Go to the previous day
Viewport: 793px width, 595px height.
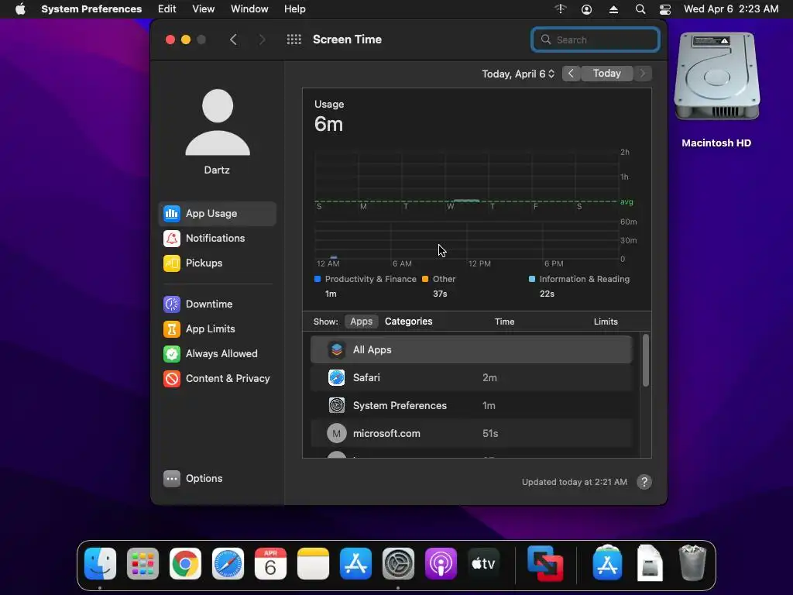tap(571, 74)
